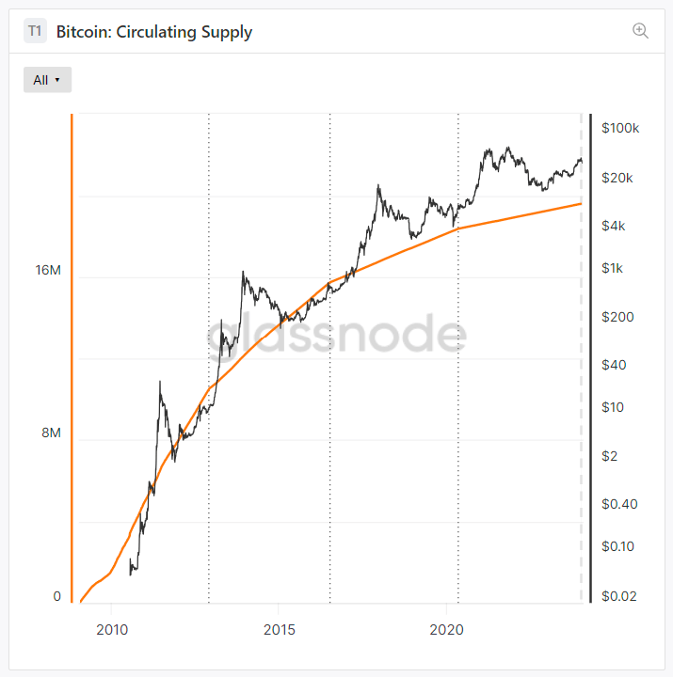Viewport: 673px width, 677px height.
Task: Click the orange left supply axis line
Action: 72,357
